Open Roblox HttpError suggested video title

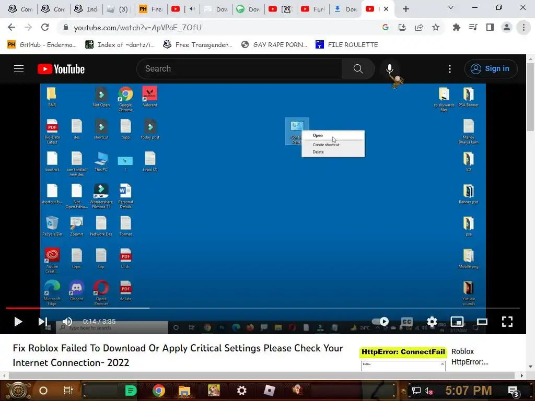tap(470, 357)
